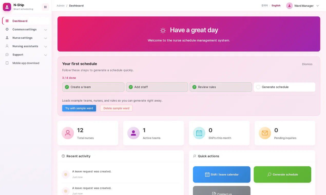Switch language to 한국어
326x195 pixels.
265,6
